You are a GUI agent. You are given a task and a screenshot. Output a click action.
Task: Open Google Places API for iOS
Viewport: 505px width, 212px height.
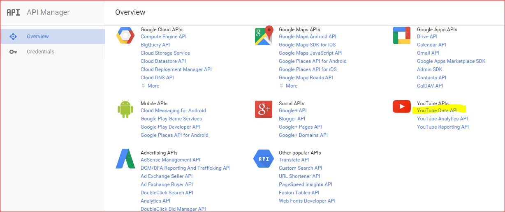308,69
